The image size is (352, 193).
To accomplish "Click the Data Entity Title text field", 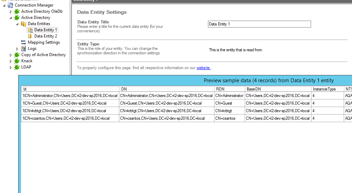I will (x=259, y=24).
